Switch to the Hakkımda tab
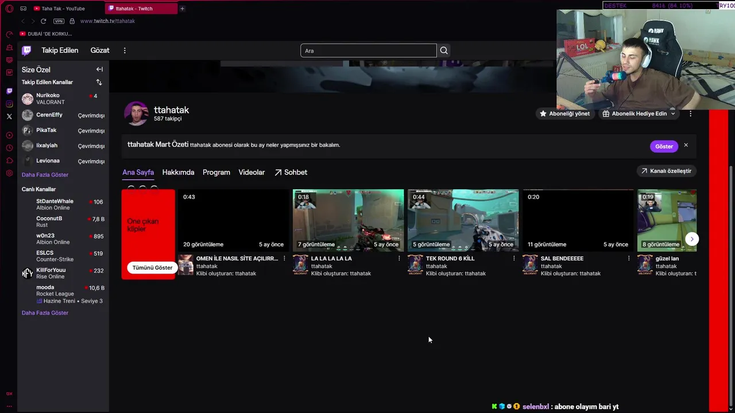735x413 pixels. 178,172
